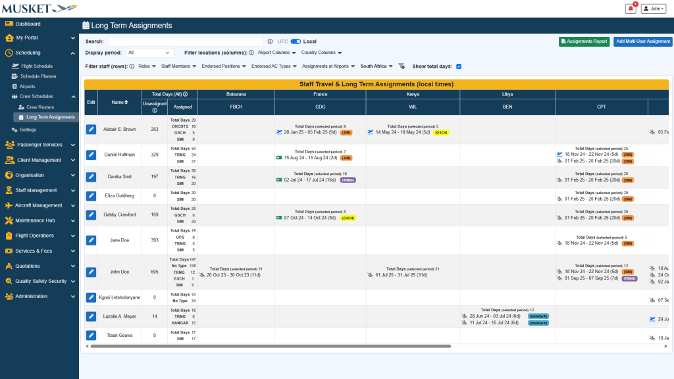Click the info icon next to Filter staff (rows)
The width and height of the screenshot is (674, 379).
point(132,66)
